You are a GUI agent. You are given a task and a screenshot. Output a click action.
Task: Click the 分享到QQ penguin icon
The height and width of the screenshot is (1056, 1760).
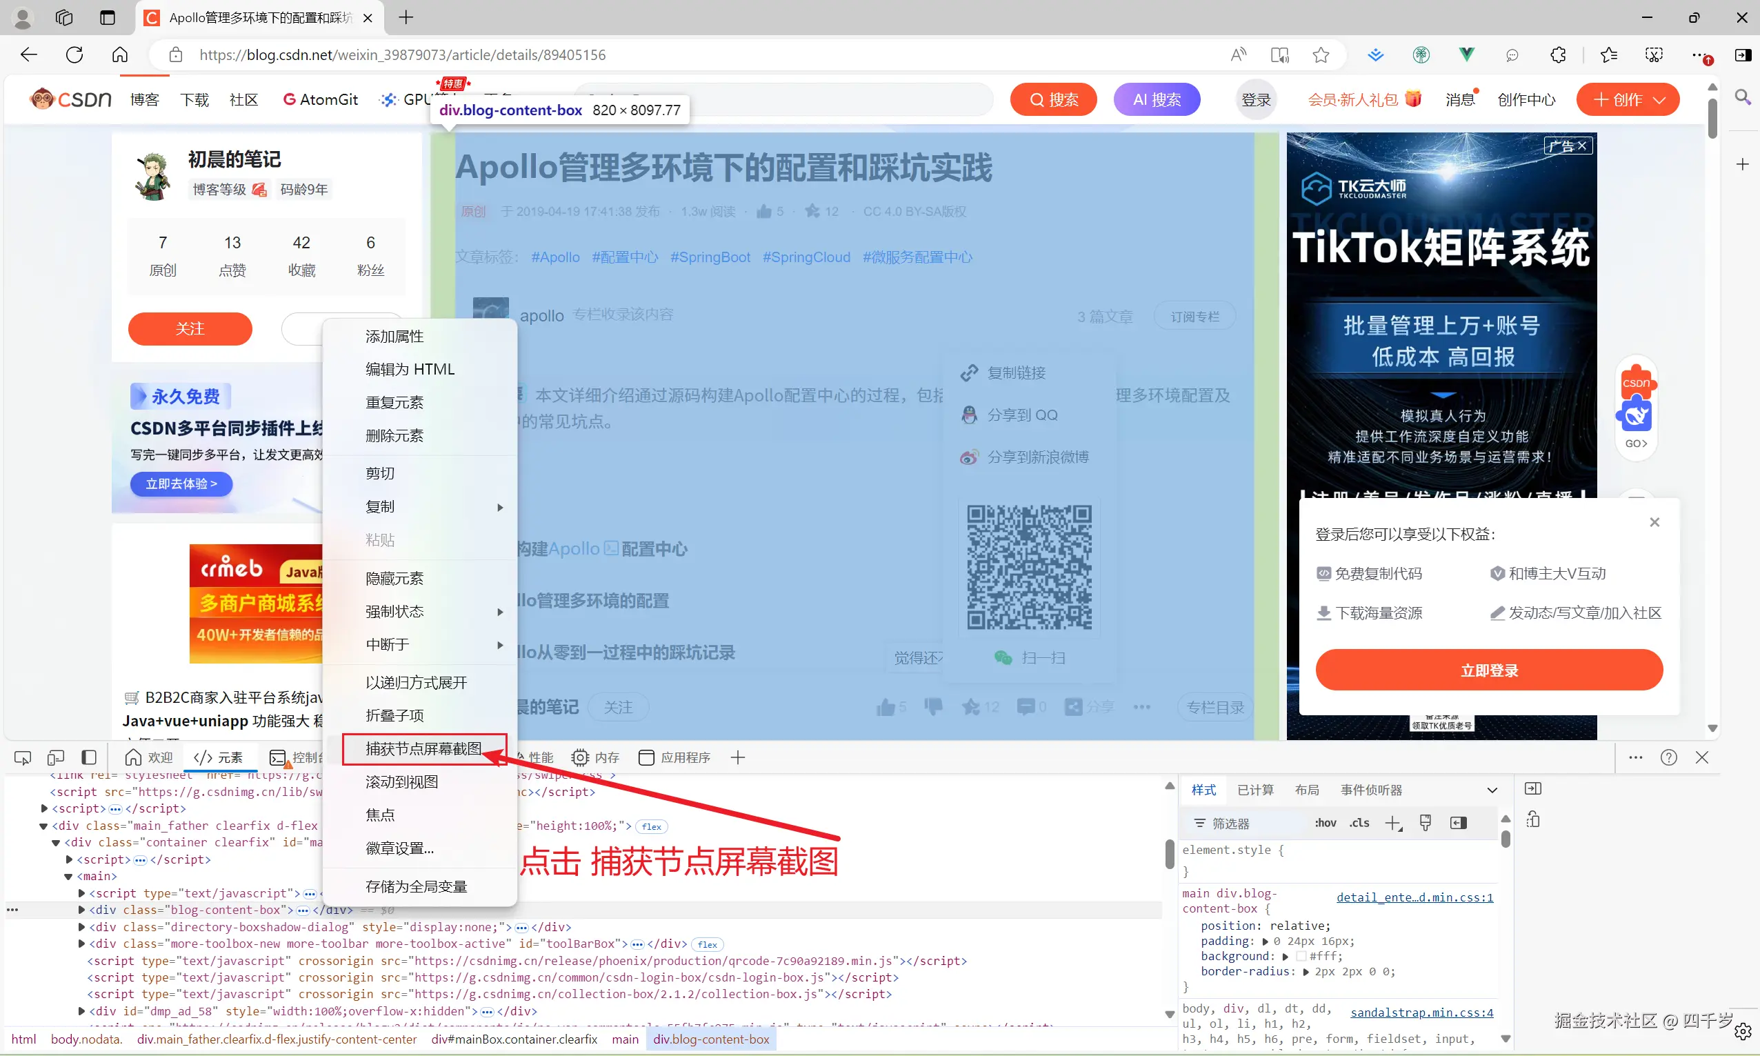970,415
